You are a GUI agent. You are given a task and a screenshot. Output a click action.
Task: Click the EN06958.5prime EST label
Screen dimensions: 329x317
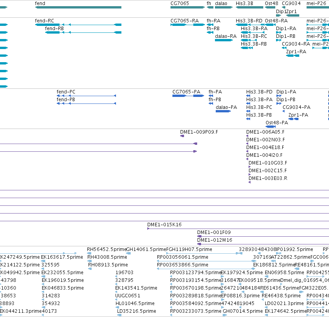coord(285,273)
